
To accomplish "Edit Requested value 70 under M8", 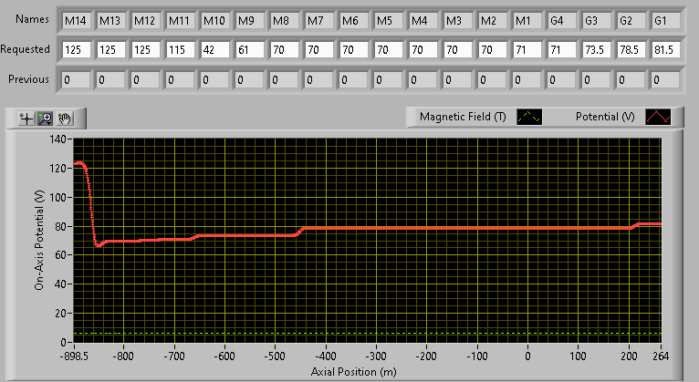I will 285,50.
